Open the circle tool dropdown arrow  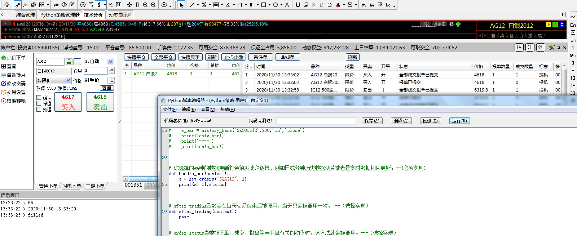click(281, 5)
